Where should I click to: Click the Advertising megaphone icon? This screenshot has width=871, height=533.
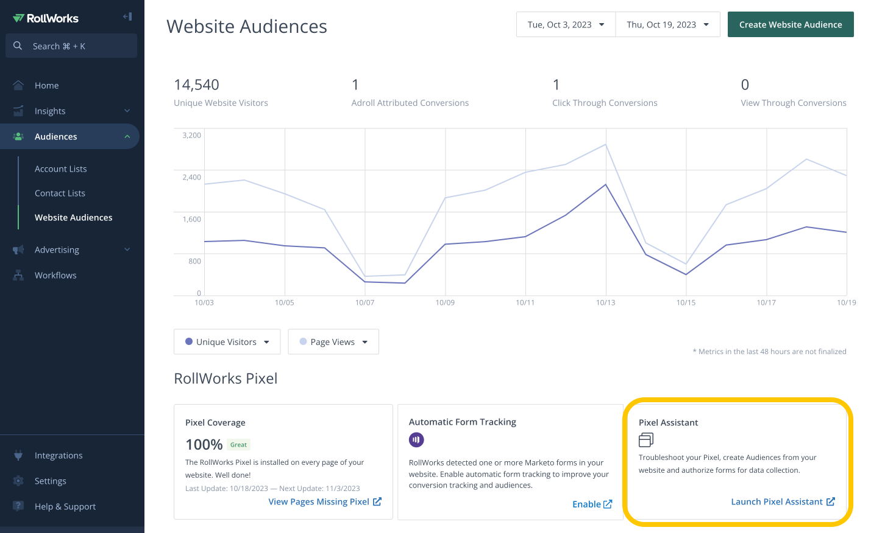point(18,249)
